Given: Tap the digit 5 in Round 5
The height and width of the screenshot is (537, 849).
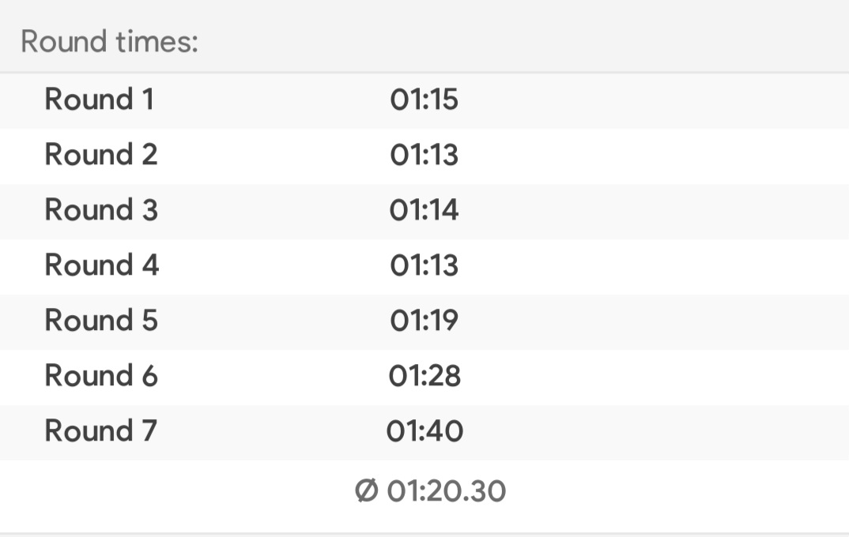Looking at the screenshot, I should click(x=150, y=320).
